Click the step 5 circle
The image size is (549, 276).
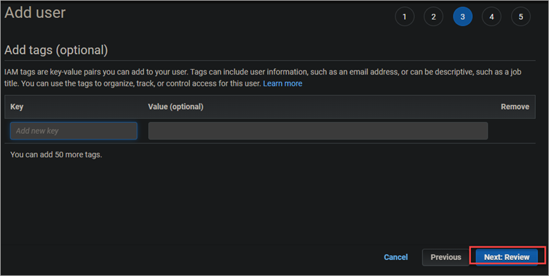[x=521, y=17]
